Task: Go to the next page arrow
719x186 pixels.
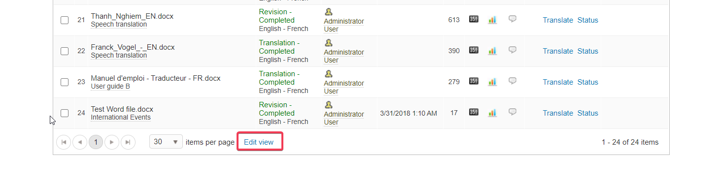Action: (112, 142)
